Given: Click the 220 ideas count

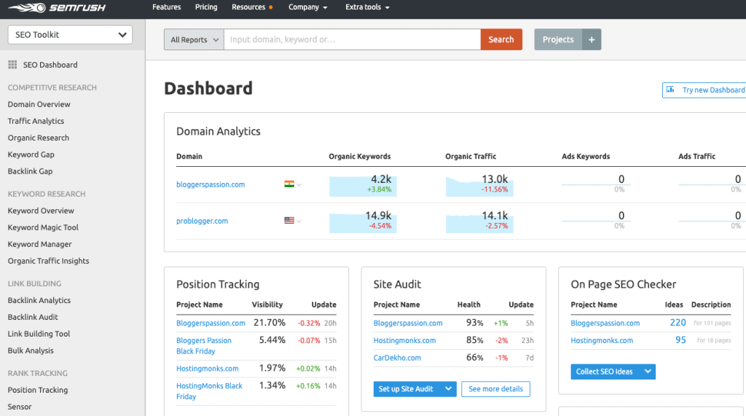Looking at the screenshot, I should tap(678, 322).
